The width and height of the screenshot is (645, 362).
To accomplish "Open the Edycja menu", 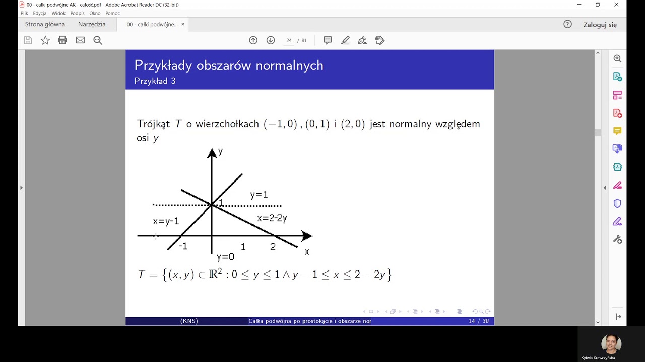I will [x=40, y=14].
